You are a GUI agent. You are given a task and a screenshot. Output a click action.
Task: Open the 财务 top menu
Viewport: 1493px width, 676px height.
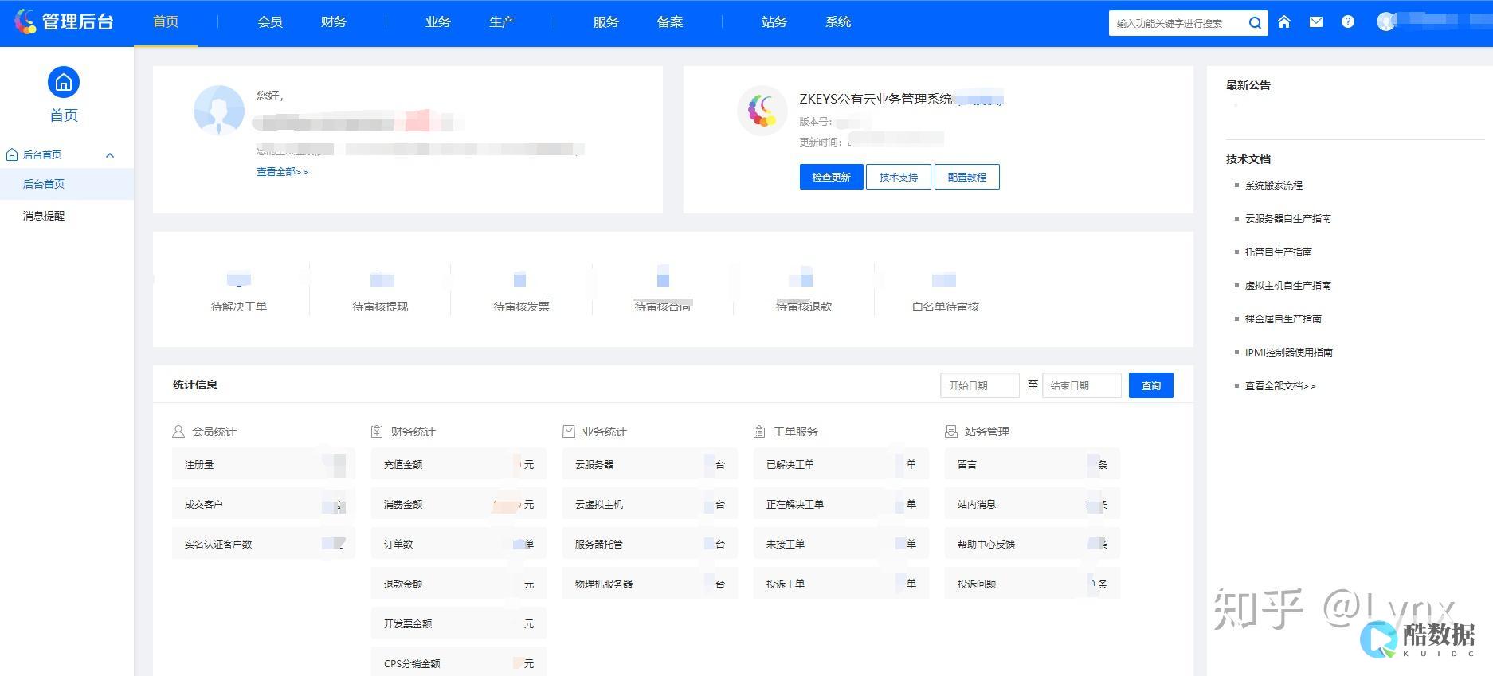point(334,22)
